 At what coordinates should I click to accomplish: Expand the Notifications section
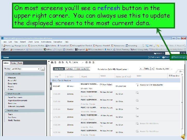coord(6,111)
